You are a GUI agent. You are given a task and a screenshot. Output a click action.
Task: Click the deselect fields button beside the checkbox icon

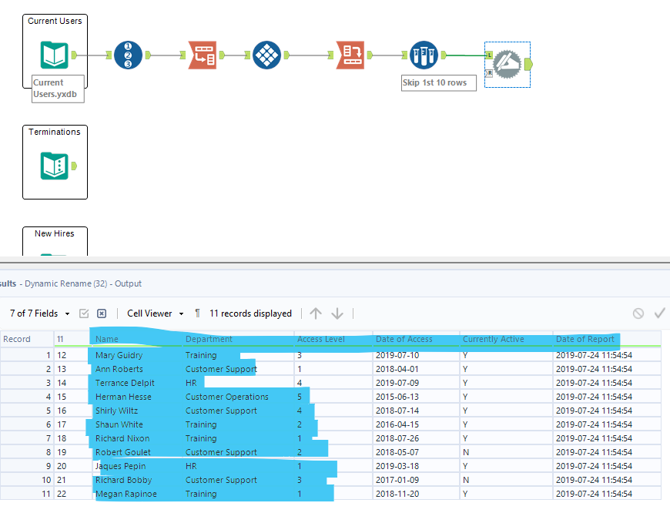(101, 313)
